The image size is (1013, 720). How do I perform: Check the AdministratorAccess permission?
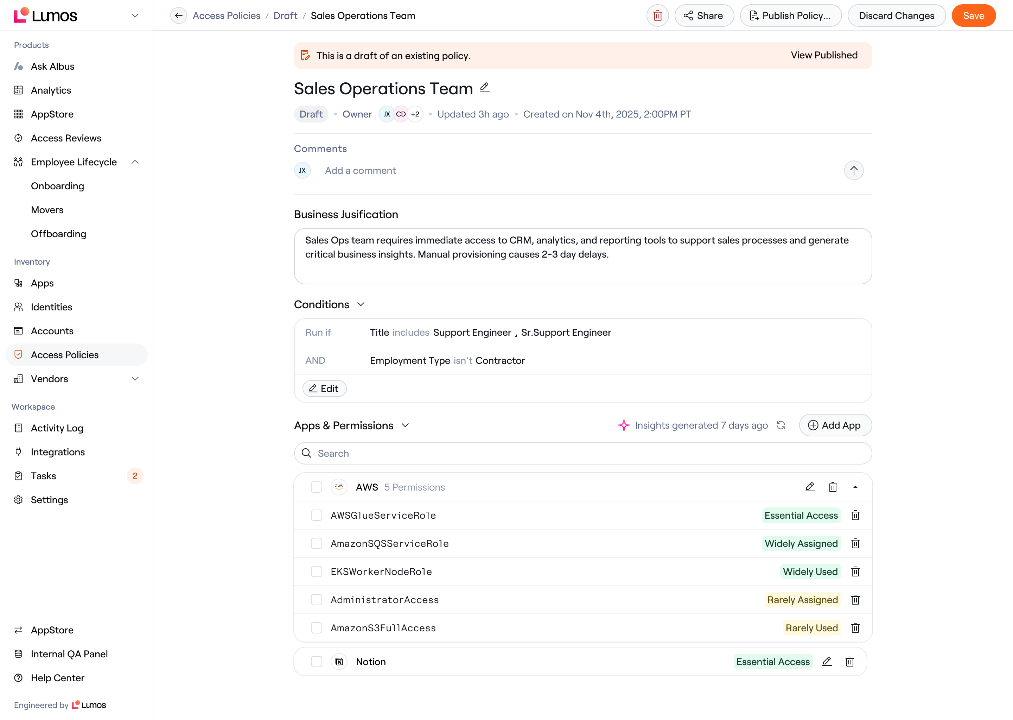pyautogui.click(x=317, y=599)
